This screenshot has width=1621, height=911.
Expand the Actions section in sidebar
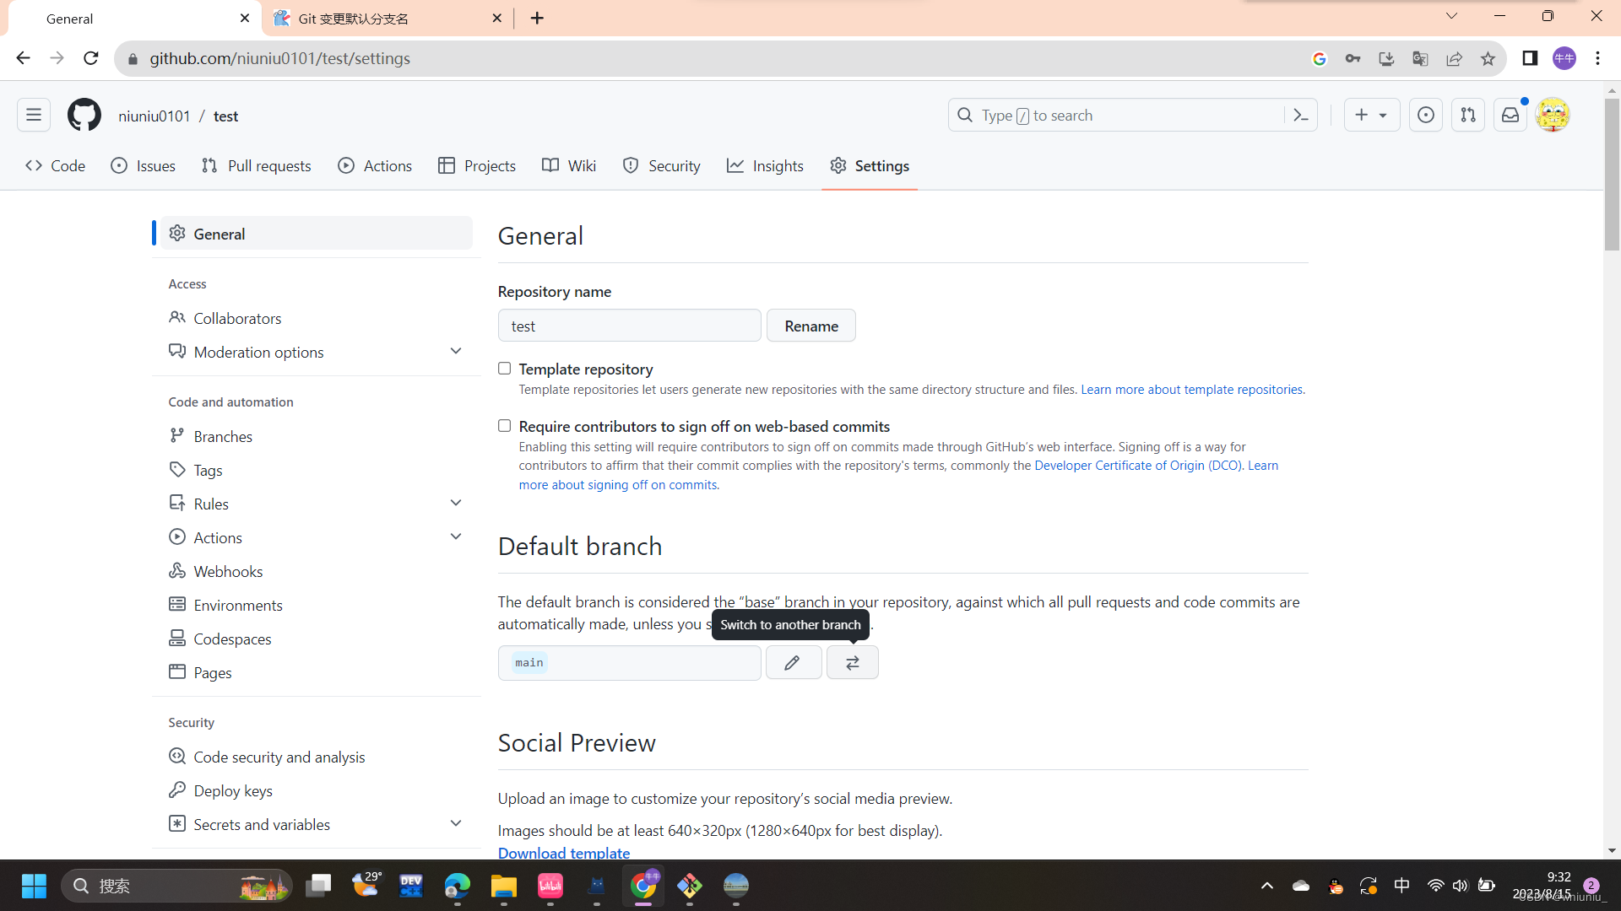pos(457,536)
